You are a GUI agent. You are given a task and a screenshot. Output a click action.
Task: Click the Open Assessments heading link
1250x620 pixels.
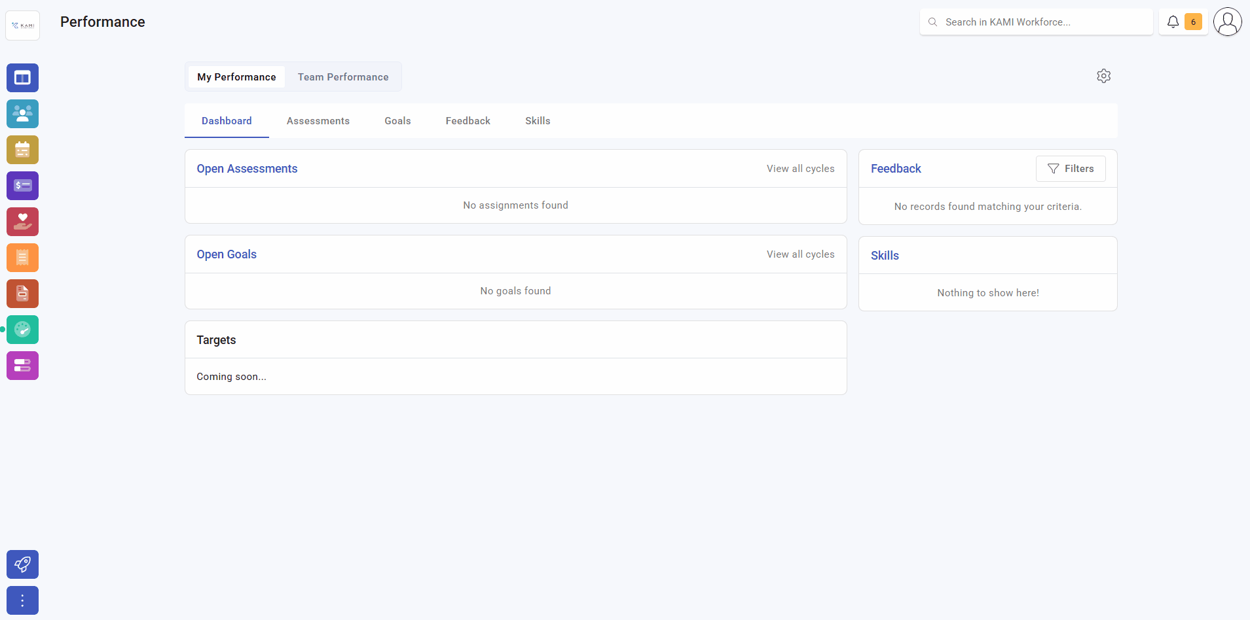pos(247,169)
